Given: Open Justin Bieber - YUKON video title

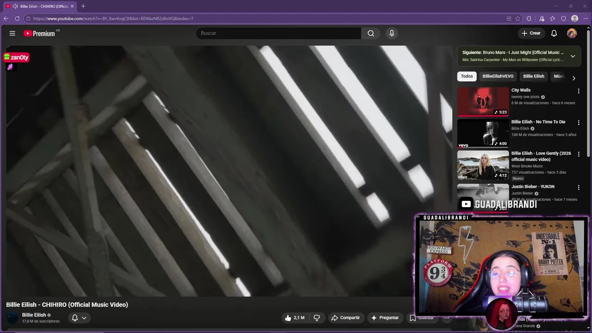Looking at the screenshot, I should [x=533, y=187].
